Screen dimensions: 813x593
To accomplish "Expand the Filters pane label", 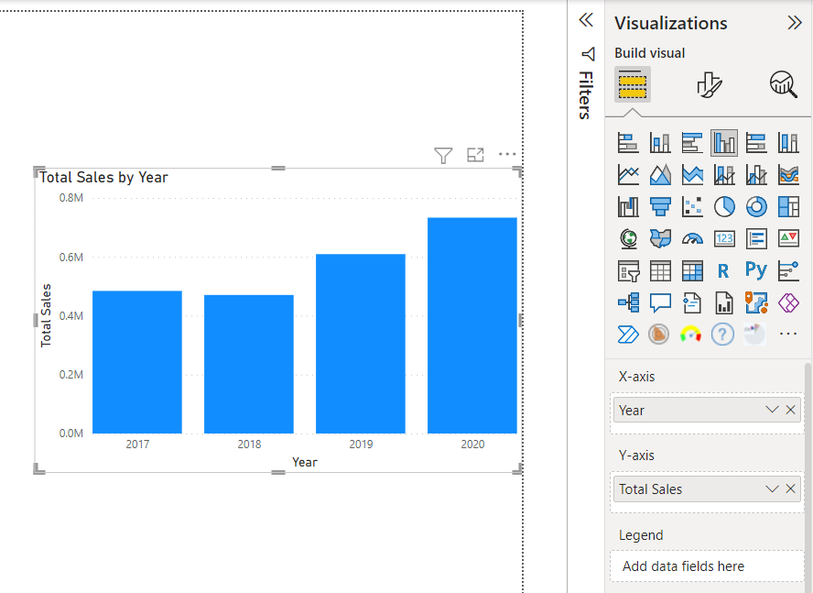I will point(585,95).
